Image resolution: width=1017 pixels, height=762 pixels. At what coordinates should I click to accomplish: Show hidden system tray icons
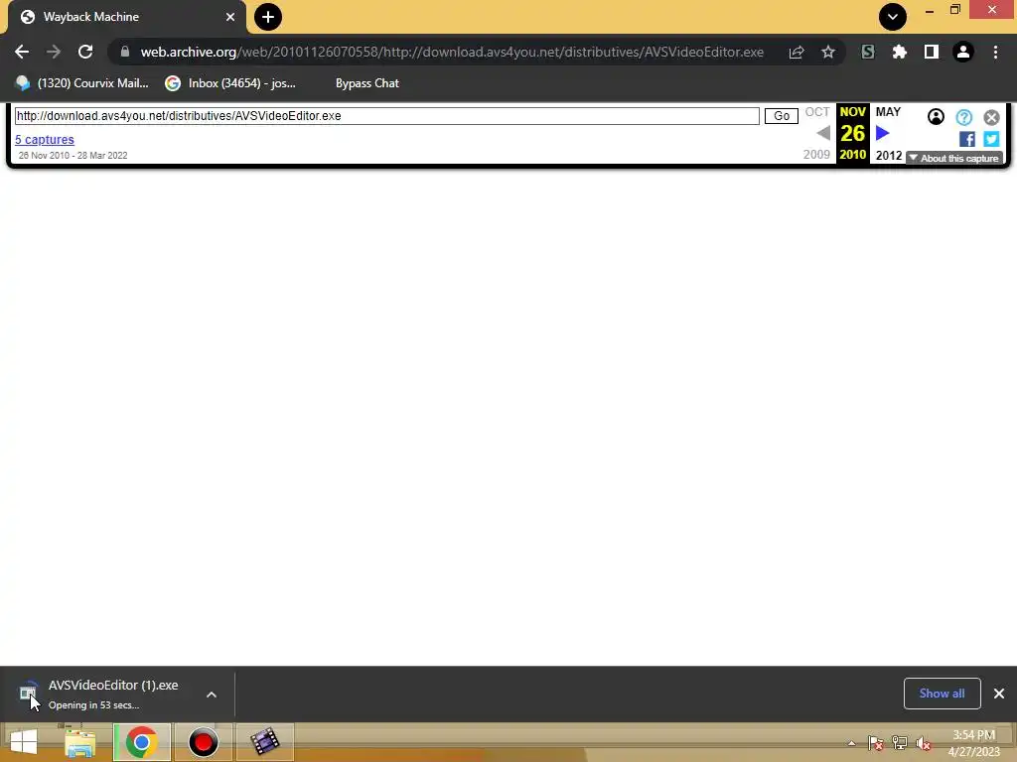pos(851,743)
